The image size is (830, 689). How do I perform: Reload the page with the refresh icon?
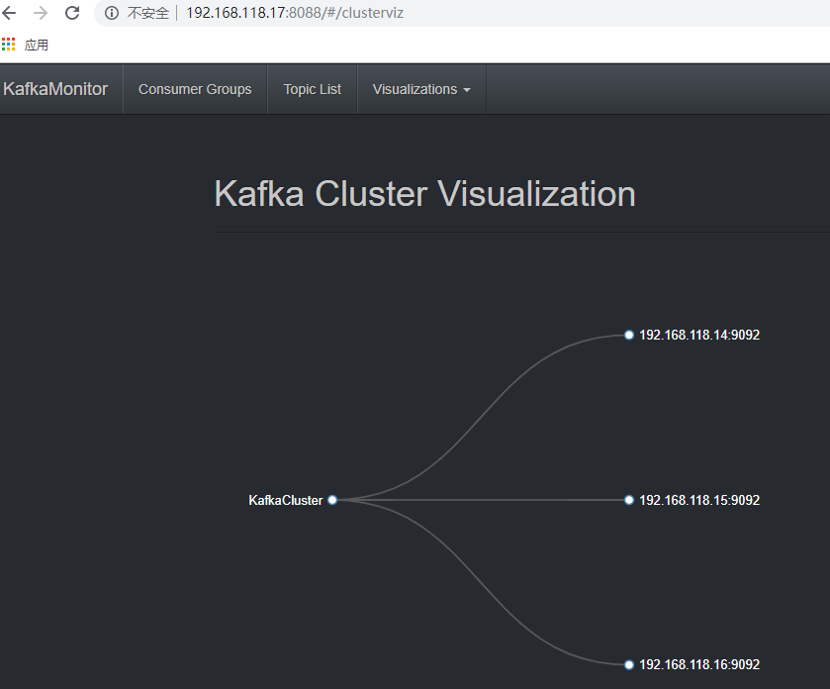coord(72,13)
